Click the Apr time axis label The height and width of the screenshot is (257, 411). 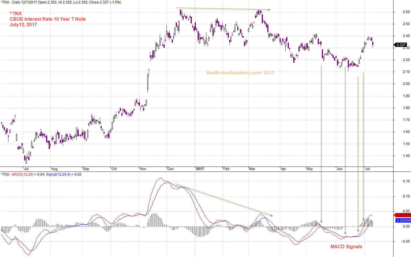pos(283,169)
